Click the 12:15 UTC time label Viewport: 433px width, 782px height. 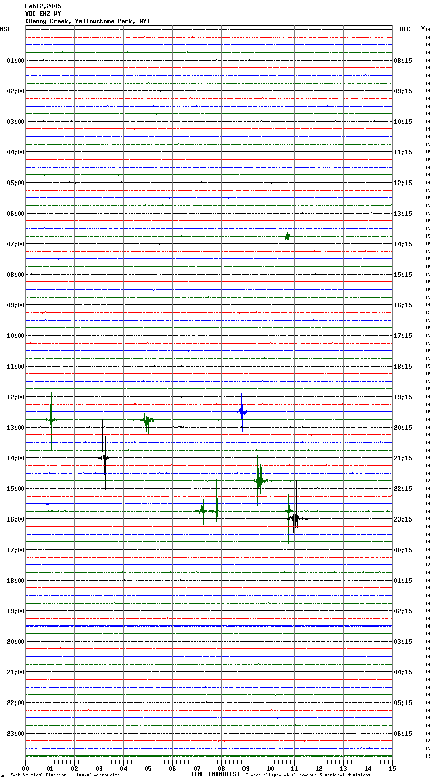pos(403,183)
